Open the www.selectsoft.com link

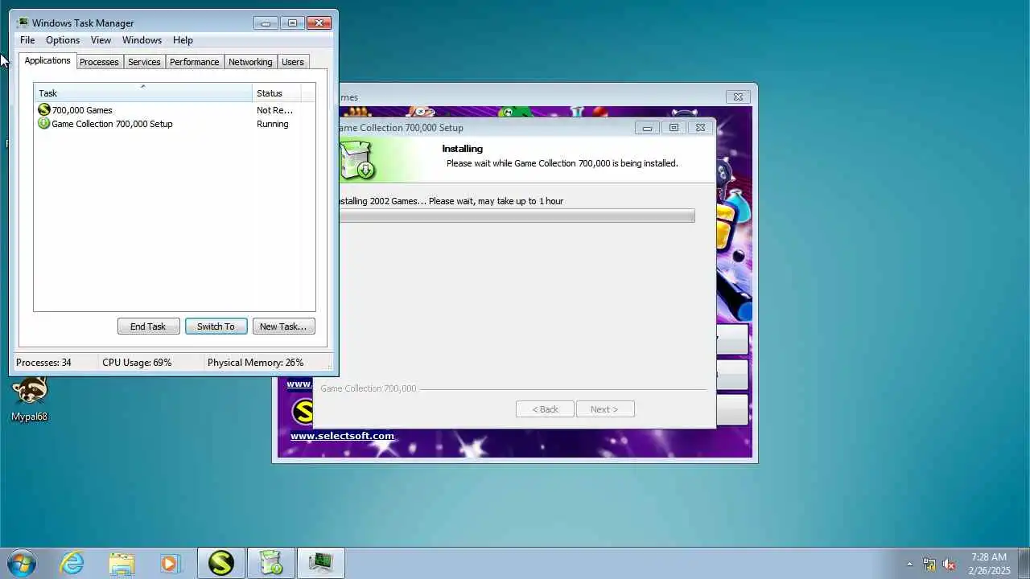[x=342, y=436]
